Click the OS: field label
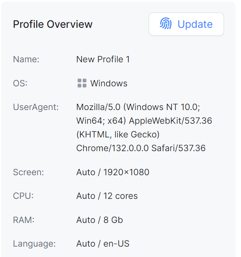This screenshot has height=257, width=241. [20, 83]
